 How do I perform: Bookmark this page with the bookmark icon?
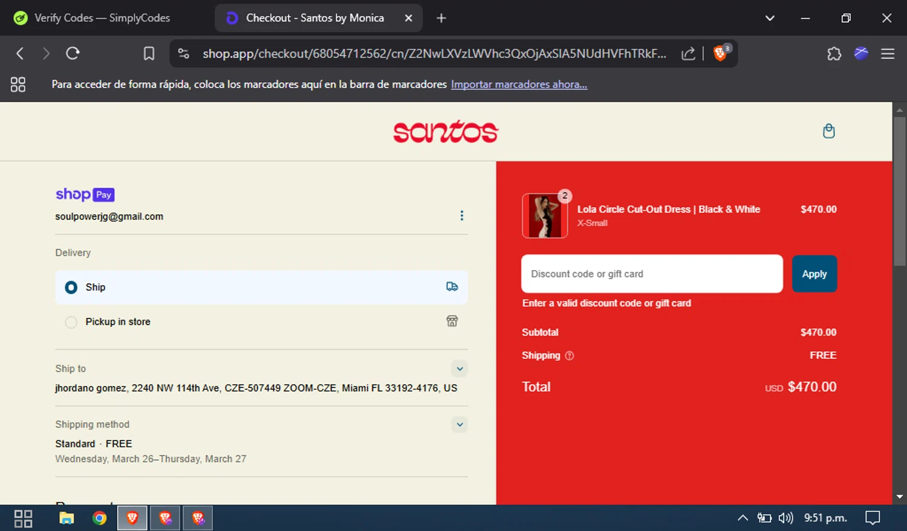[x=149, y=54]
